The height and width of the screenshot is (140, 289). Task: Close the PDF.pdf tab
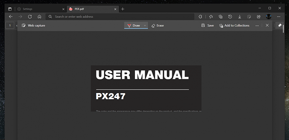point(115,9)
